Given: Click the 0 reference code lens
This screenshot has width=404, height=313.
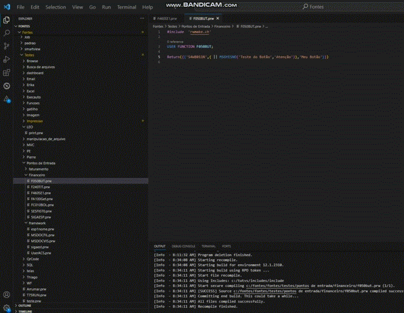Looking at the screenshot, I should point(175,42).
